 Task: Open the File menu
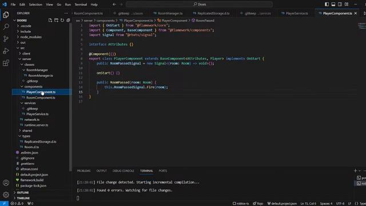pos(13,5)
